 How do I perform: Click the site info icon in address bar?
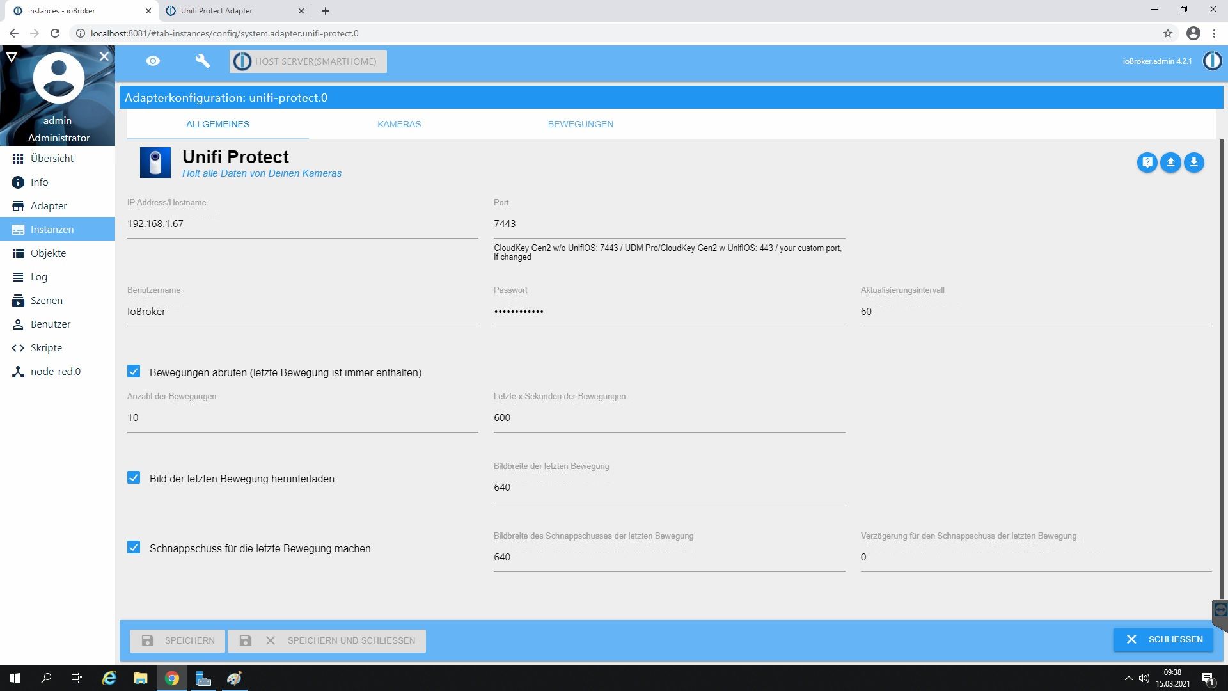click(81, 33)
